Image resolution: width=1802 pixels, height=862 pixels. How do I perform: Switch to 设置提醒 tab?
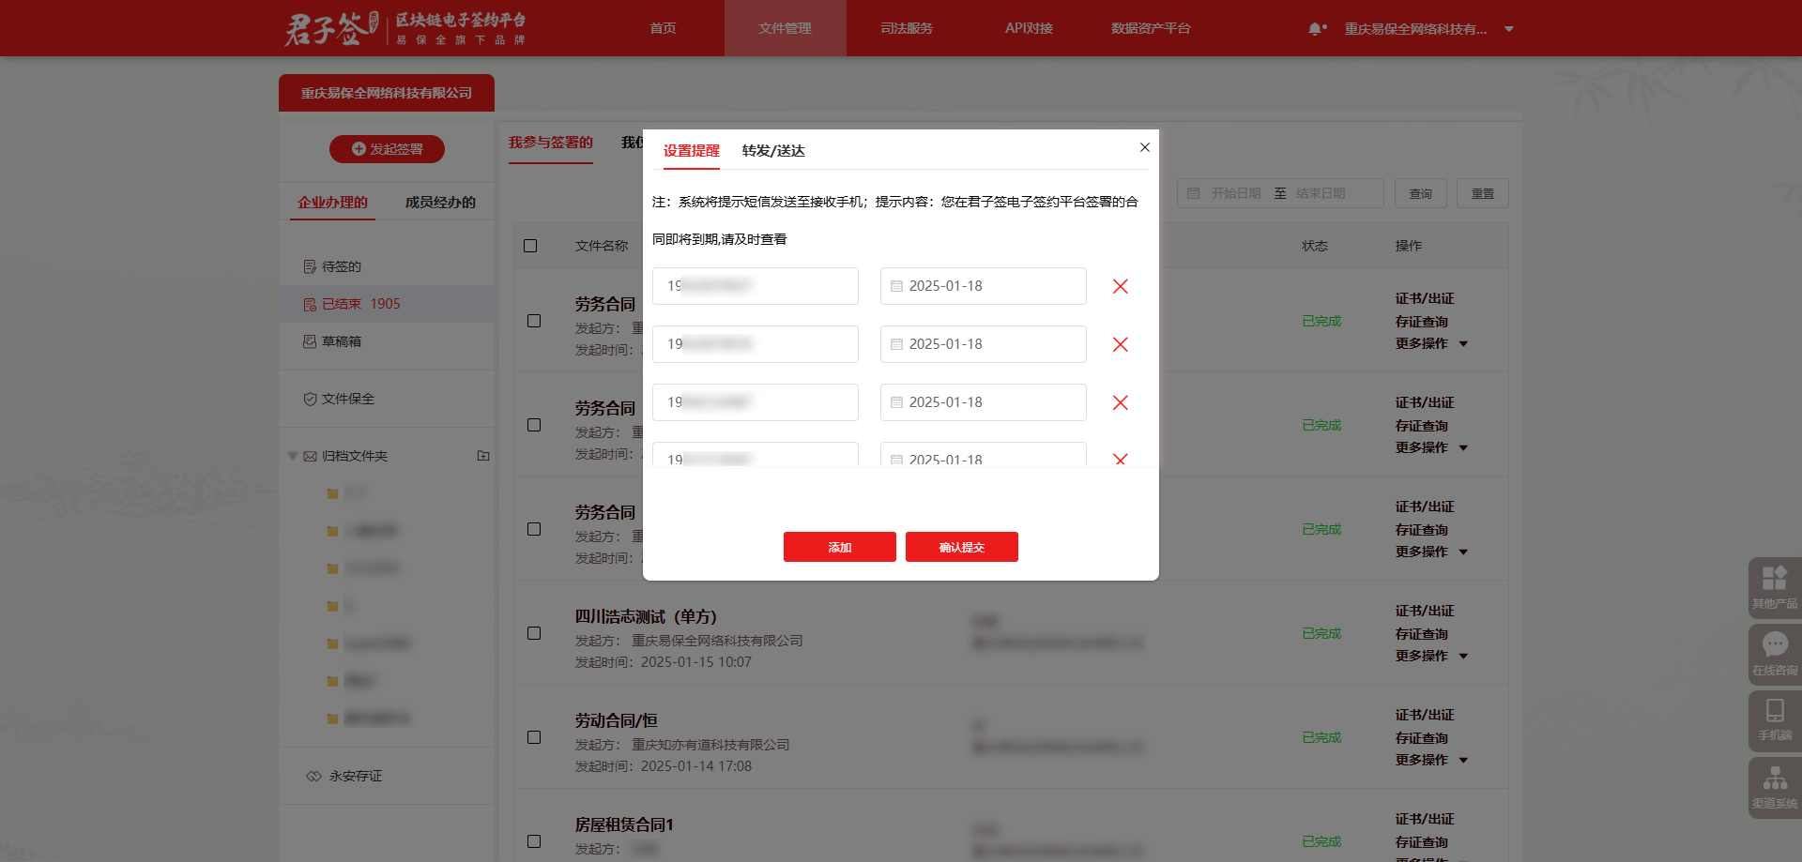point(692,150)
